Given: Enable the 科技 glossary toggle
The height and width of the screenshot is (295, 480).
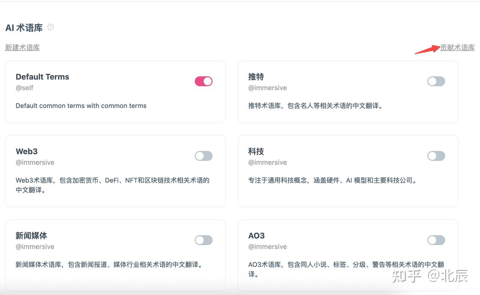Looking at the screenshot, I should [436, 156].
